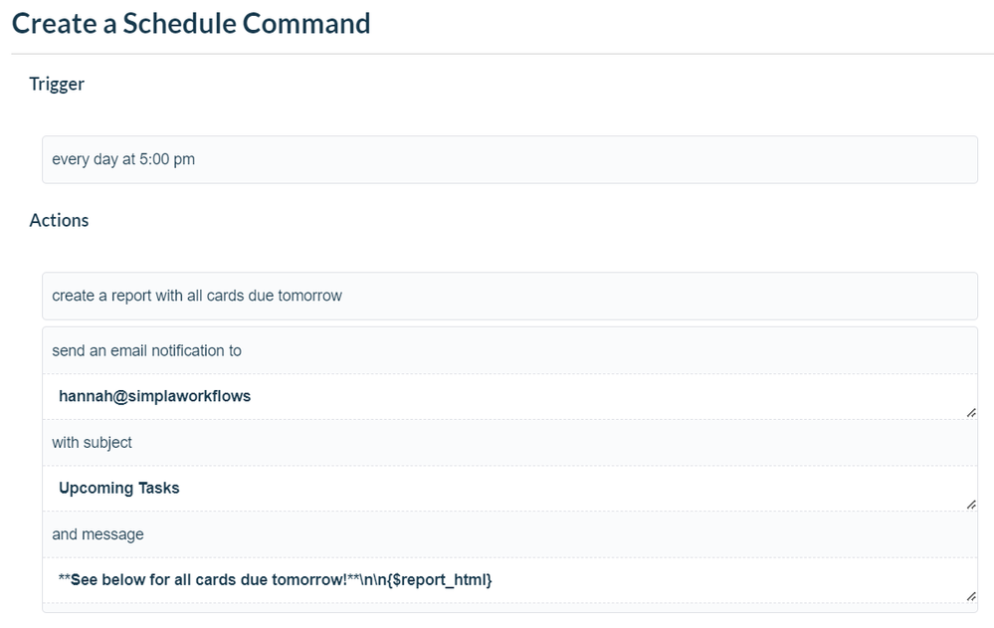Click the Create a Schedule Command title
This screenshot has width=994, height=628.
click(191, 24)
